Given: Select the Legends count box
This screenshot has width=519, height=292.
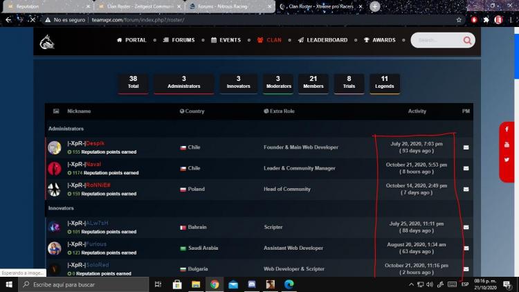Looking at the screenshot, I should click(x=384, y=82).
